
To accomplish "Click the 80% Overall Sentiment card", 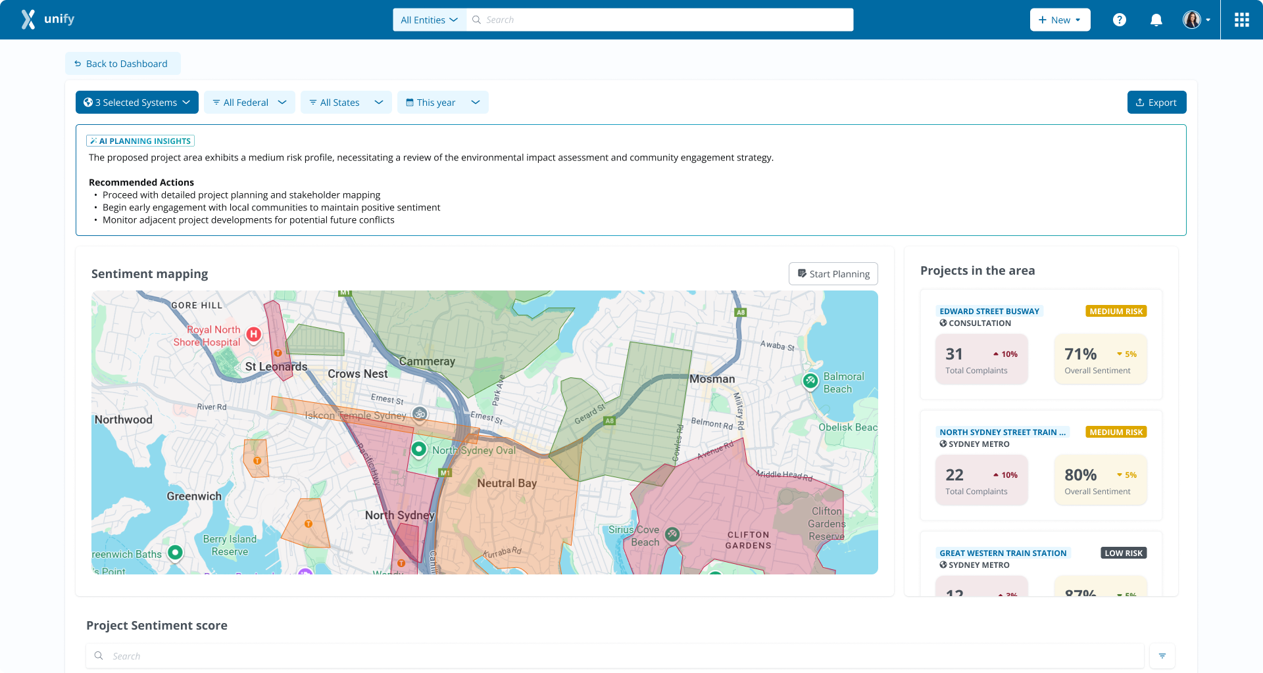I will point(1101,480).
